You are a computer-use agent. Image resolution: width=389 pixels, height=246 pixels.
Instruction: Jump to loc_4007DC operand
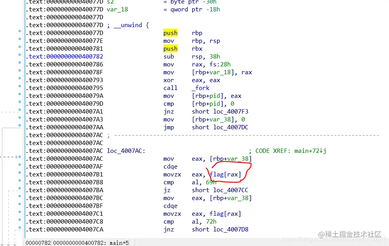(231, 127)
